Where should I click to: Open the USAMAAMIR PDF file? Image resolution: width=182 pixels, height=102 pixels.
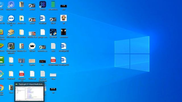53,60
